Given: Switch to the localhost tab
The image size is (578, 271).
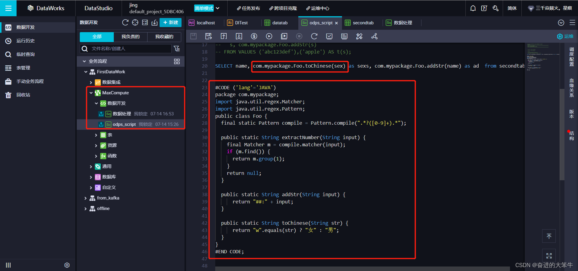Looking at the screenshot, I should (x=202, y=23).
